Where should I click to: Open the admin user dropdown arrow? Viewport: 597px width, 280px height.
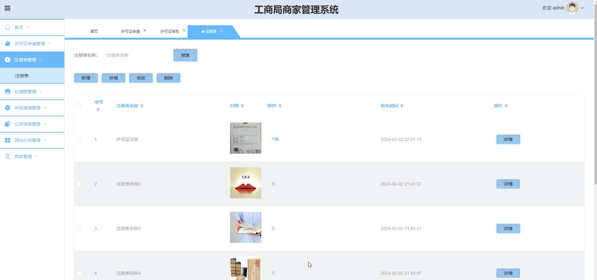point(582,8)
